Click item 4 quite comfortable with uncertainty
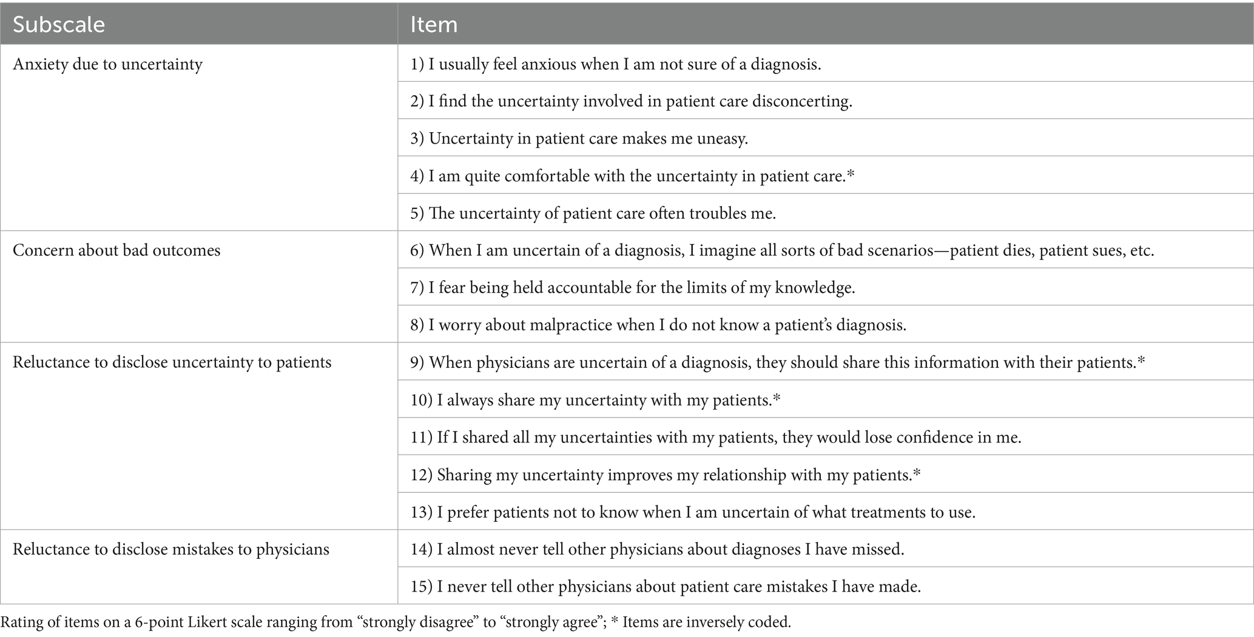This screenshot has height=637, width=1254. pos(632,176)
